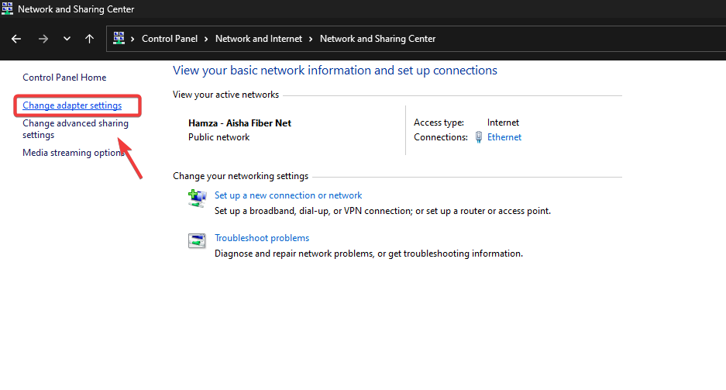Click empty area of the address bar
Image resolution: width=726 pixels, height=390 pixels.
581,39
